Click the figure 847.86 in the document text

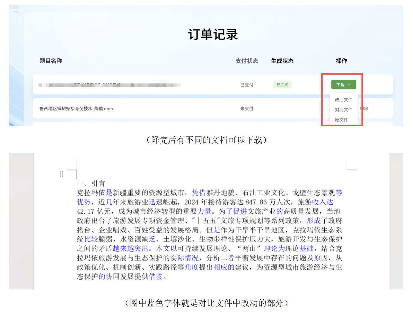[256, 202]
